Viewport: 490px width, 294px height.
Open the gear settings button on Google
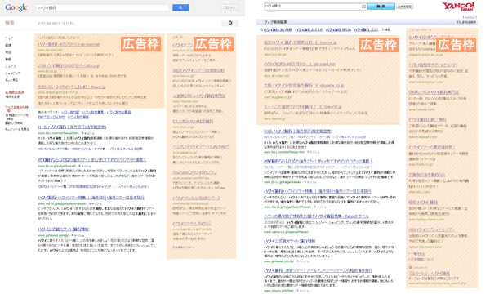coord(230,23)
